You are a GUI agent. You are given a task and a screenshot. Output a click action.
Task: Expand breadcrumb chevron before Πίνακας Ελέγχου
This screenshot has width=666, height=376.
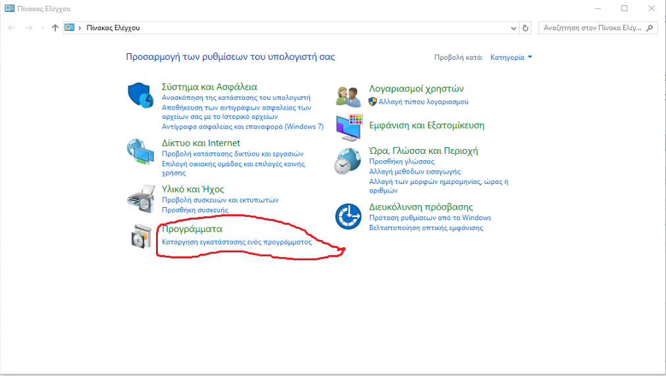(x=80, y=28)
